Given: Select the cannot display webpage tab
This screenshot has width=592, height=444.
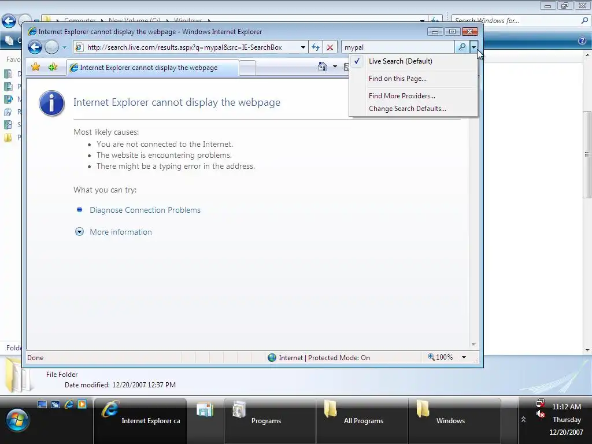Looking at the screenshot, I should (x=153, y=68).
